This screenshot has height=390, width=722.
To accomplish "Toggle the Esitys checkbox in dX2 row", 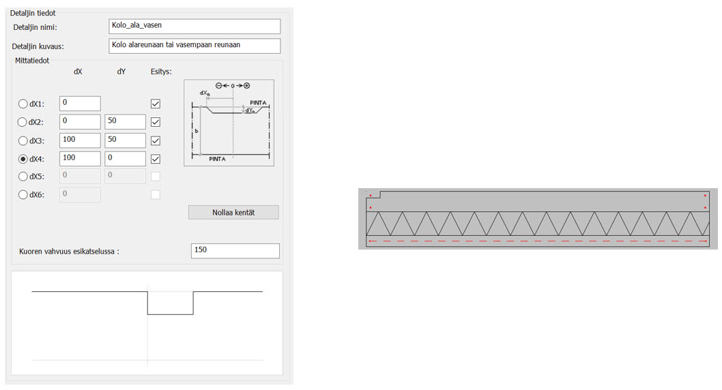I will coord(156,122).
